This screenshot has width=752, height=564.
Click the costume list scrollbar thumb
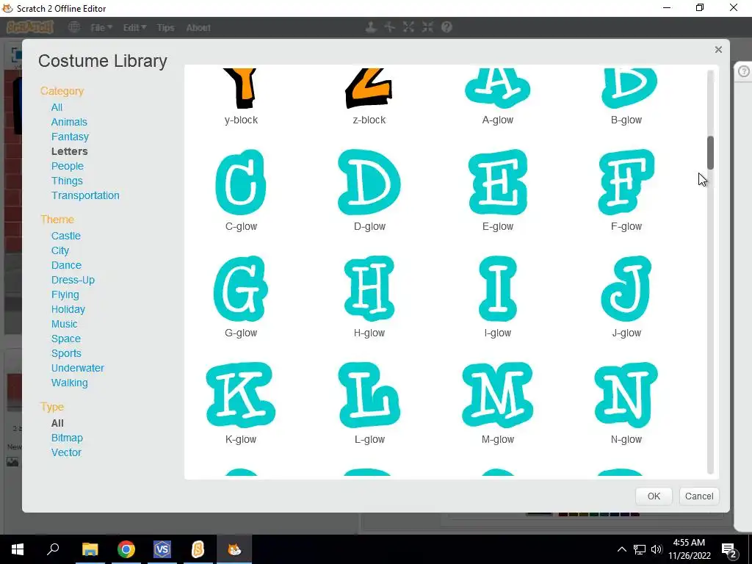point(710,153)
